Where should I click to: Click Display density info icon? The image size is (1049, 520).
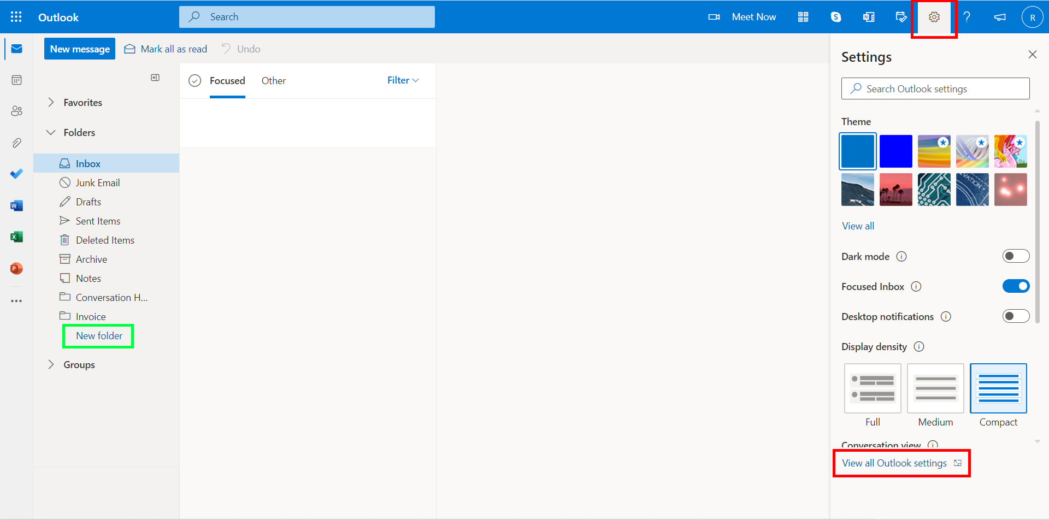click(919, 346)
